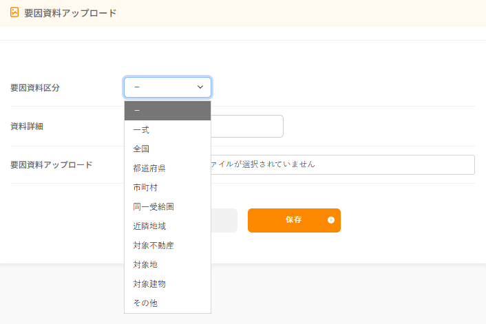This screenshot has height=324, width=486.
Task: Click the image icon beside 要因資料アップロード title
Action: pyautogui.click(x=14, y=12)
